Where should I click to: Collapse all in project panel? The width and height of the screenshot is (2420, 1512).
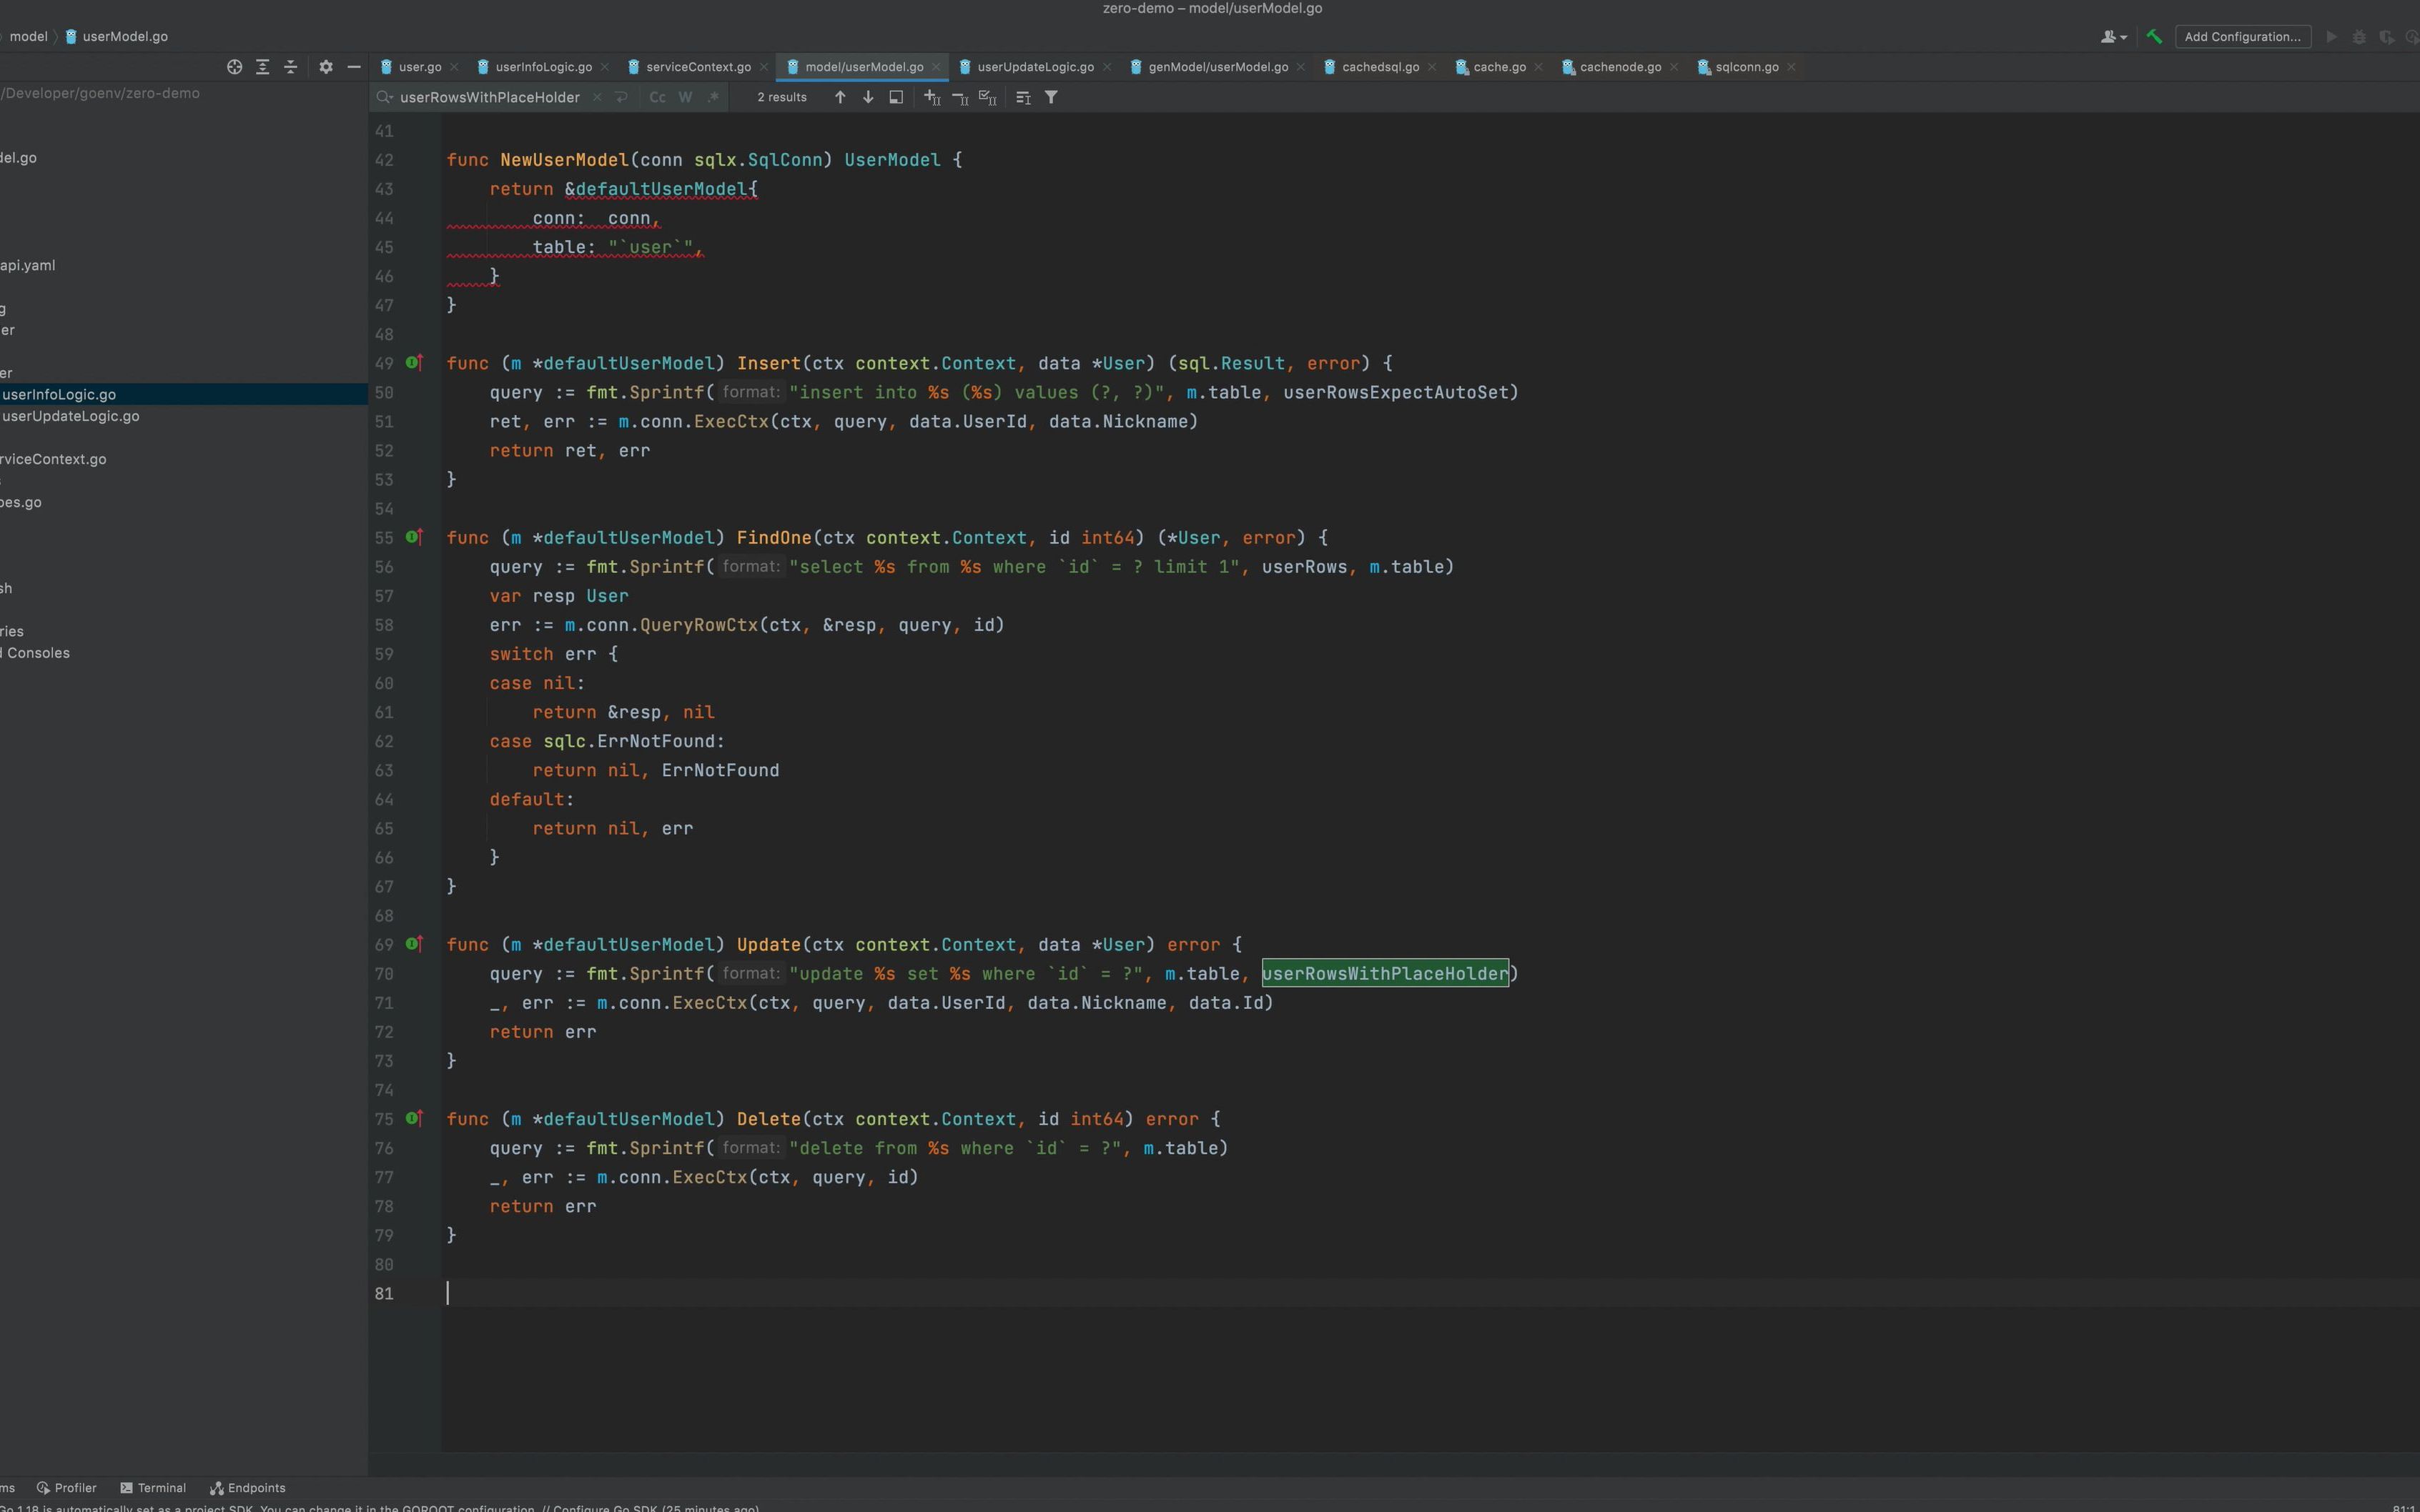pos(291,67)
